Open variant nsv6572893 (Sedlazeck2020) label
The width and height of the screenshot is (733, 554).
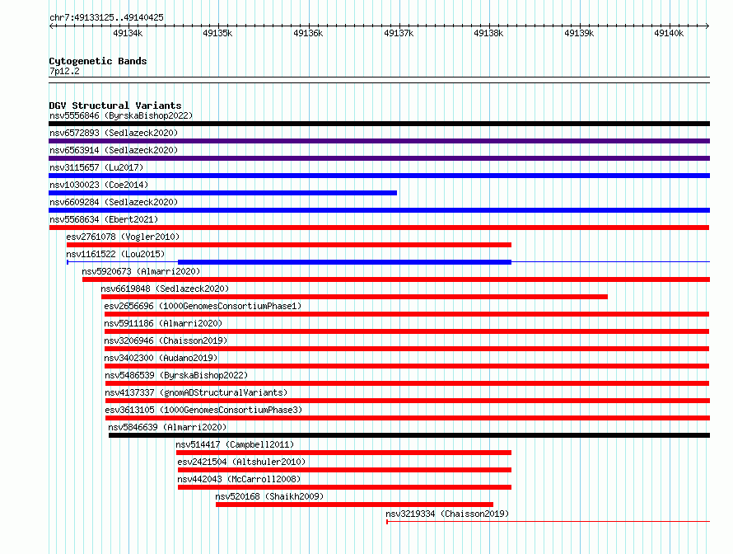[114, 133]
